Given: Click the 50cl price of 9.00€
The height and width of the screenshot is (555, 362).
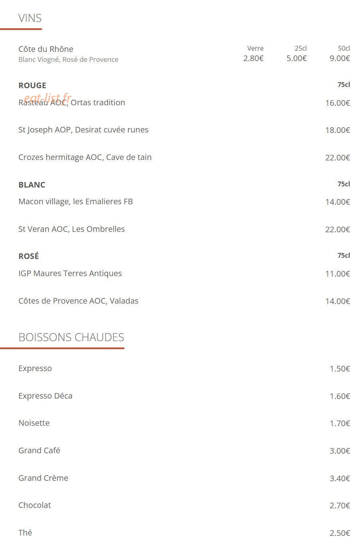Looking at the screenshot, I should (x=340, y=58).
